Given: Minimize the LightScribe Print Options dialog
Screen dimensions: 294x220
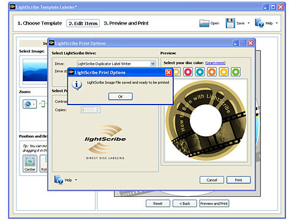Looking at the screenshot, I should 235,43.
